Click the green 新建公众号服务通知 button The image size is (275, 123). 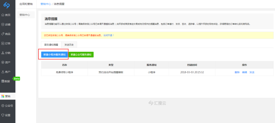pos(81,55)
